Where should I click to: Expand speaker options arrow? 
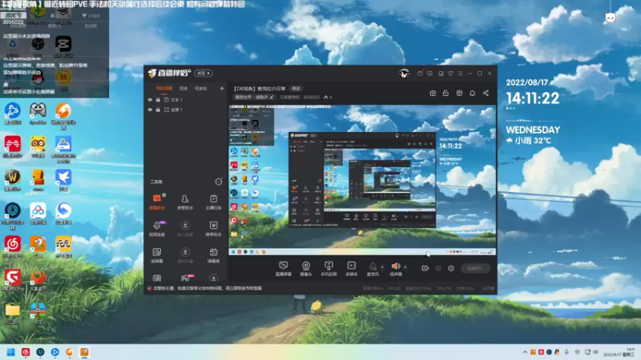point(405,267)
